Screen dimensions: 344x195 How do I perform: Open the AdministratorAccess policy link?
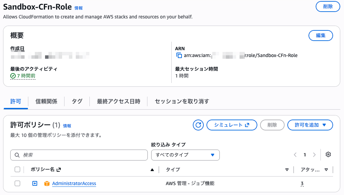coord(74,184)
